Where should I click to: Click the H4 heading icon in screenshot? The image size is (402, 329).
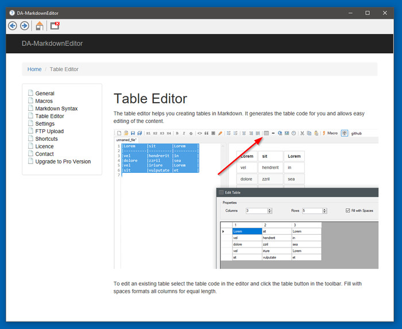[169, 133]
